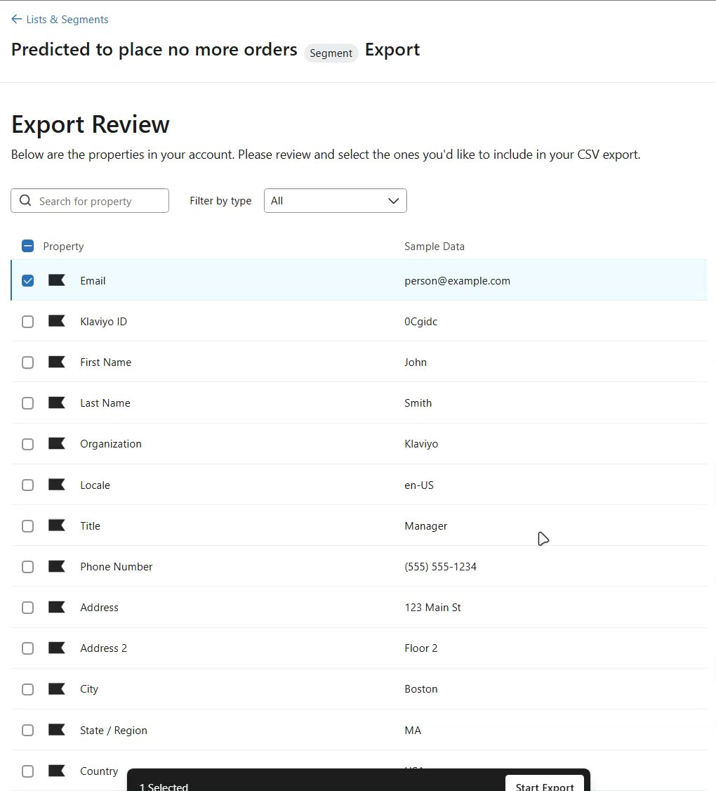The height and width of the screenshot is (791, 716).
Task: Check the Address property checkbox
Action: tap(28, 608)
